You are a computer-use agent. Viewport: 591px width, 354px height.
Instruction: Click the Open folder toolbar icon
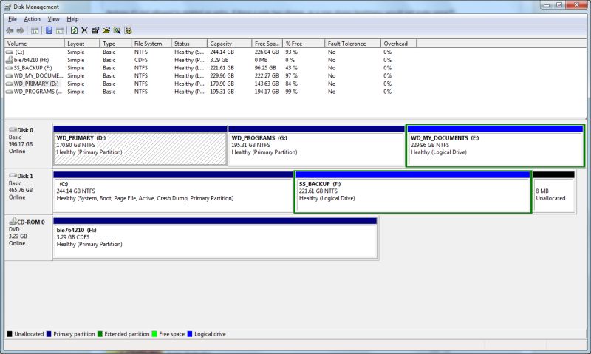click(106, 30)
